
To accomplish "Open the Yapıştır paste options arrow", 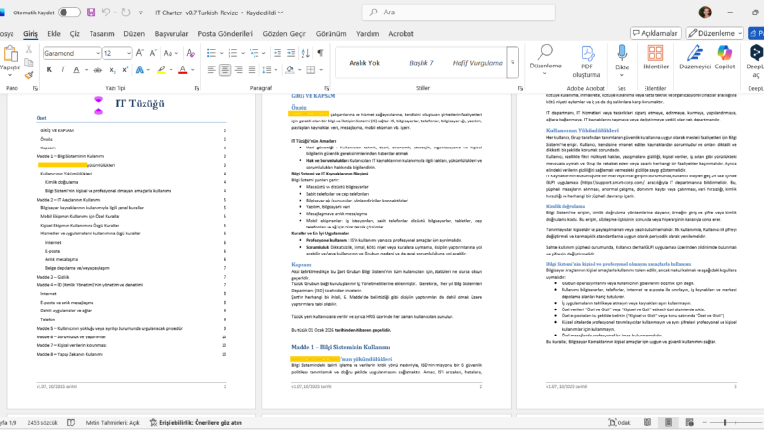I will [10, 76].
